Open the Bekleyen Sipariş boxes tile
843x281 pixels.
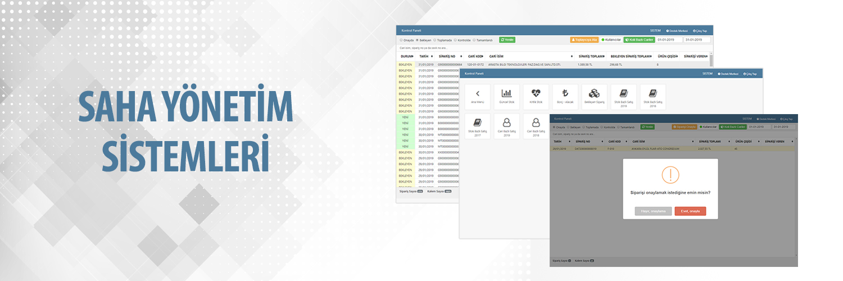[x=595, y=97]
